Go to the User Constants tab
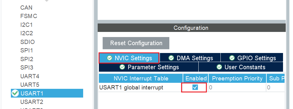The width and height of the screenshot is (293, 109). click(241, 67)
